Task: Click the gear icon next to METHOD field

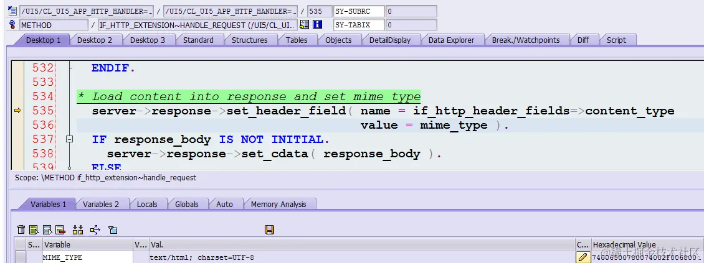Action: tap(12, 25)
